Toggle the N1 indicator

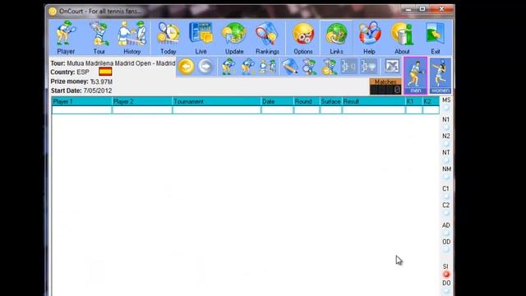(446, 127)
